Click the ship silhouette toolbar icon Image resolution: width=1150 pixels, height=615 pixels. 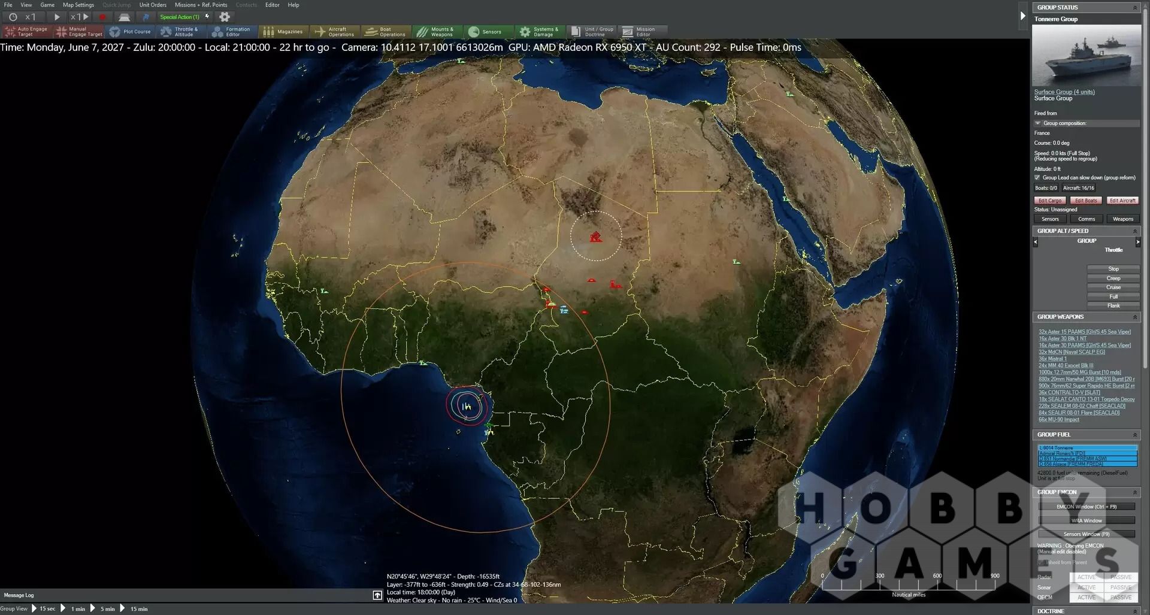(x=124, y=17)
